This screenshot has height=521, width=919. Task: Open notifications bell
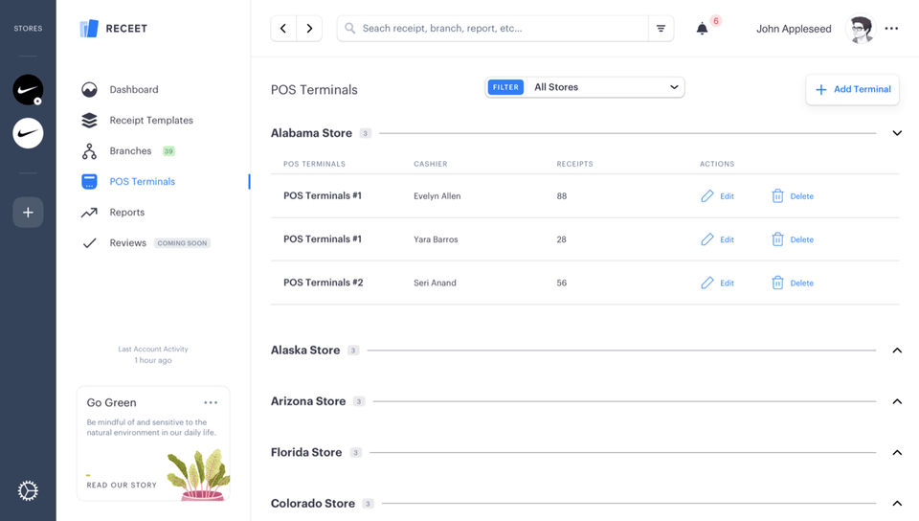click(702, 28)
